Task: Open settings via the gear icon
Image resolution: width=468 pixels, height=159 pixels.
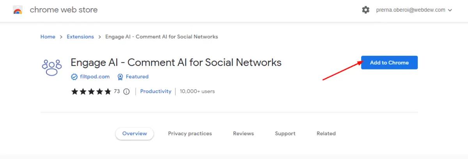Action: (365, 10)
